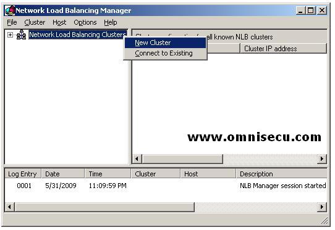Click the cluster list horizontal scrollbar thumb
This screenshot has width=335, height=230.
182,159
